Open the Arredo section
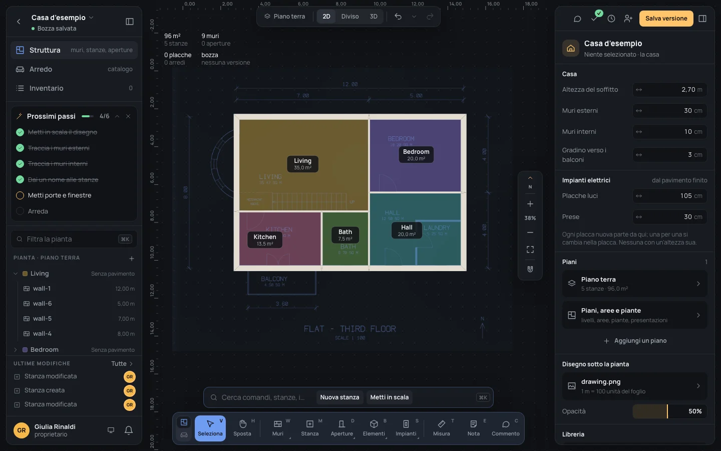 (x=74, y=69)
